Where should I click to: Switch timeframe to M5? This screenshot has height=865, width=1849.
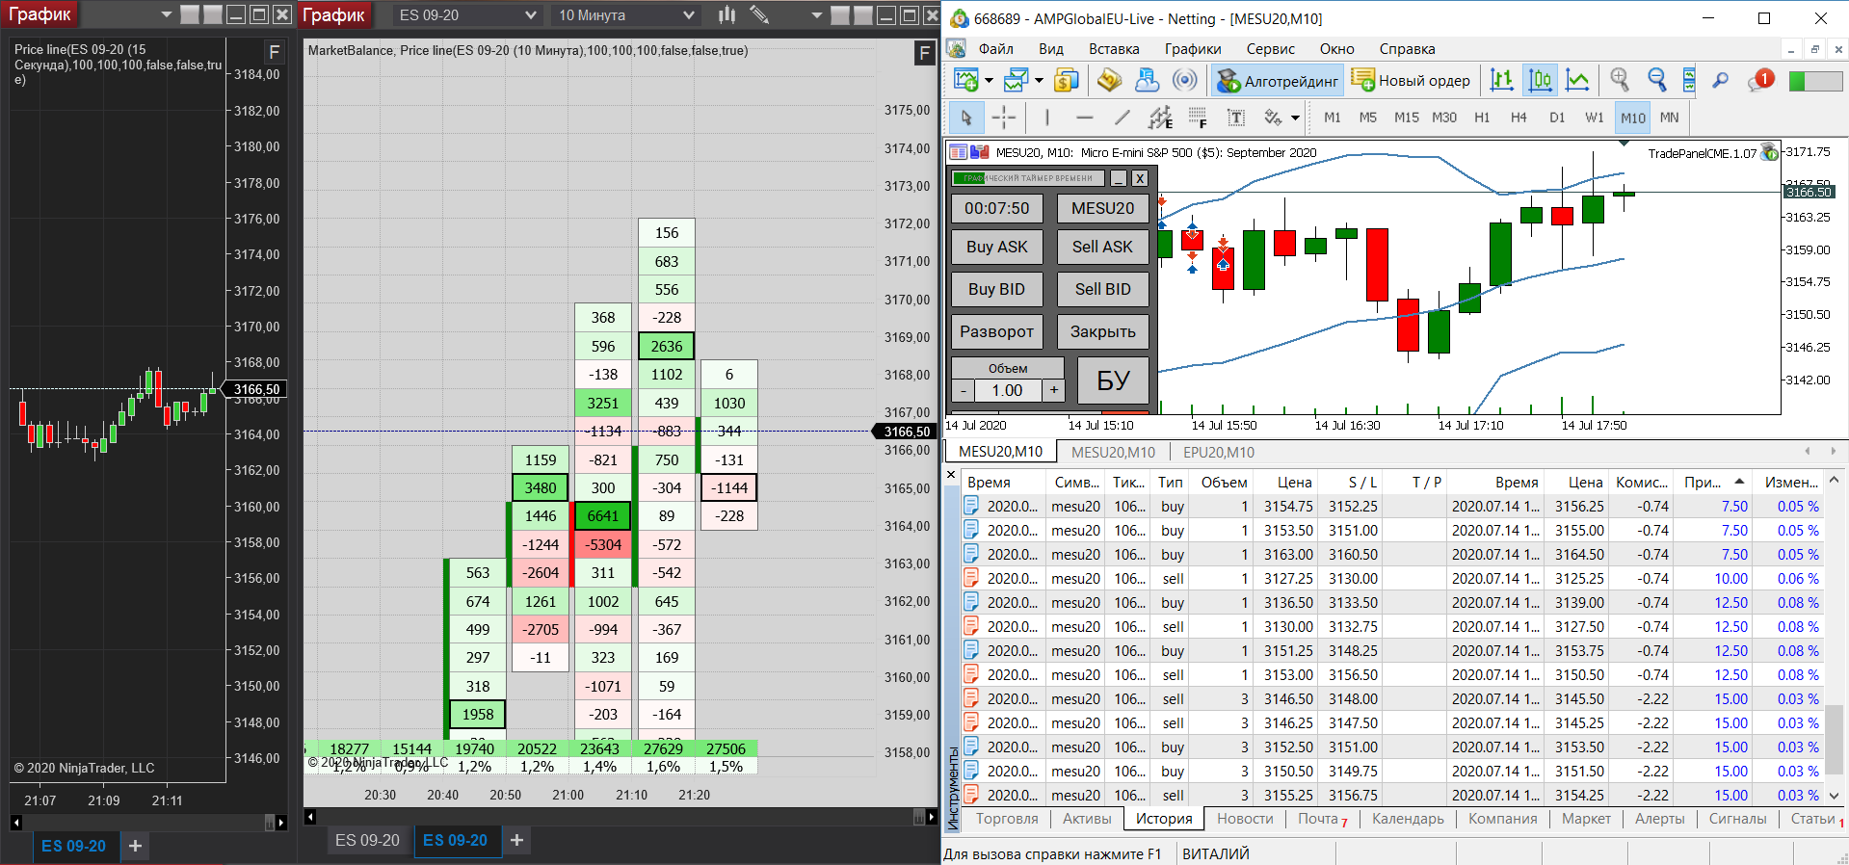1368,118
